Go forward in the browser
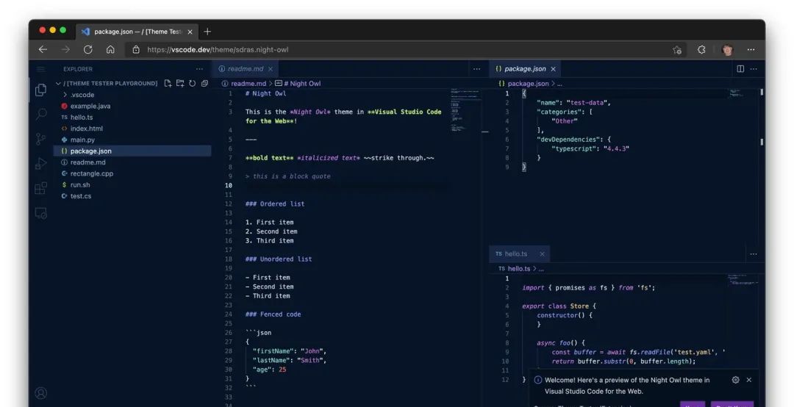This screenshot has width=794, height=407. (x=66, y=50)
